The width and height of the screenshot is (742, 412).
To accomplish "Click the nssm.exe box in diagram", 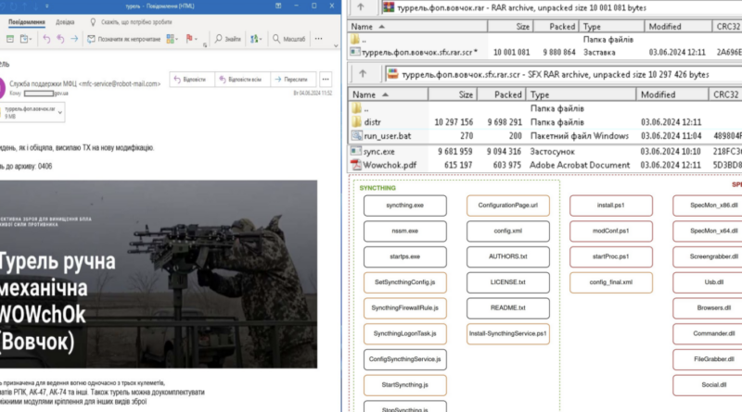I will point(404,231).
